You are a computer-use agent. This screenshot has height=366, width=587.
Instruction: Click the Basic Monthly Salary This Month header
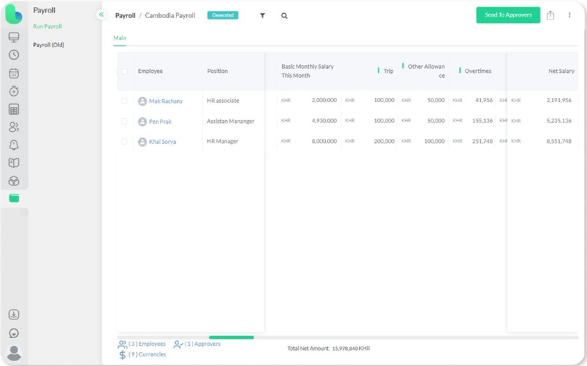307,71
